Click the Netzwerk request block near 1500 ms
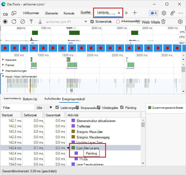186x175 pixels. pyautogui.click(x=68, y=60)
